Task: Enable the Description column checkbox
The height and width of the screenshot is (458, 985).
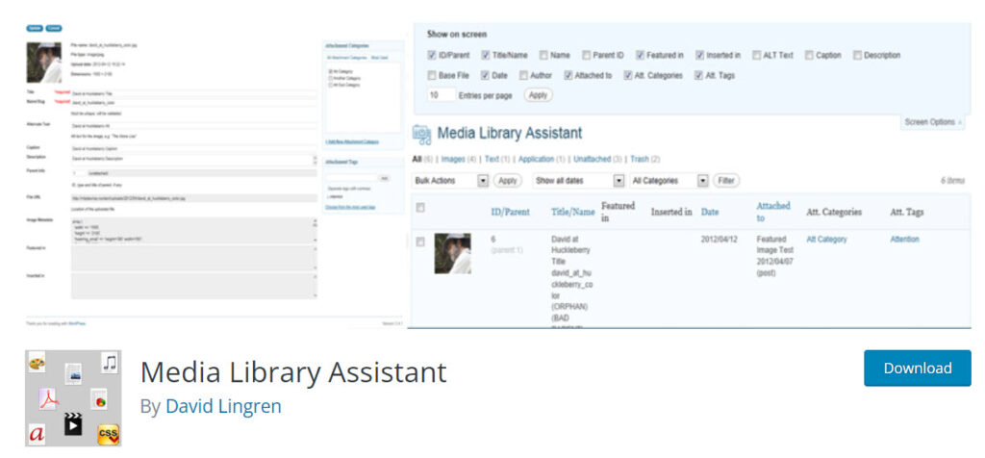Action: (x=857, y=55)
